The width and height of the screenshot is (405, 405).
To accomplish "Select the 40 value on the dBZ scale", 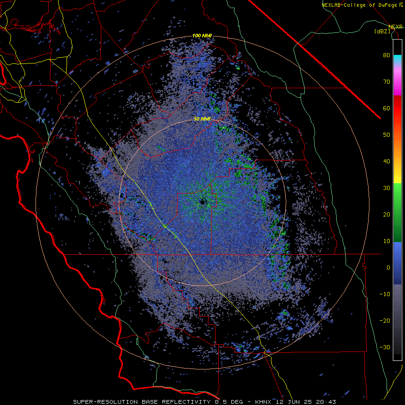I will point(387,162).
